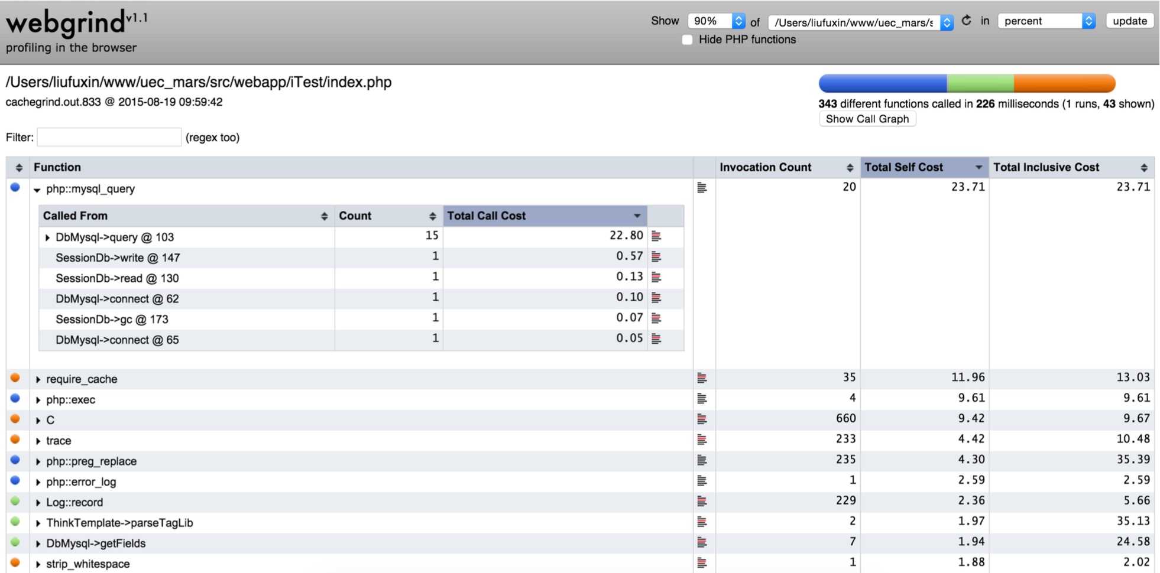Sort by Invocation Count column
The height and width of the screenshot is (573, 1160).
click(788, 167)
